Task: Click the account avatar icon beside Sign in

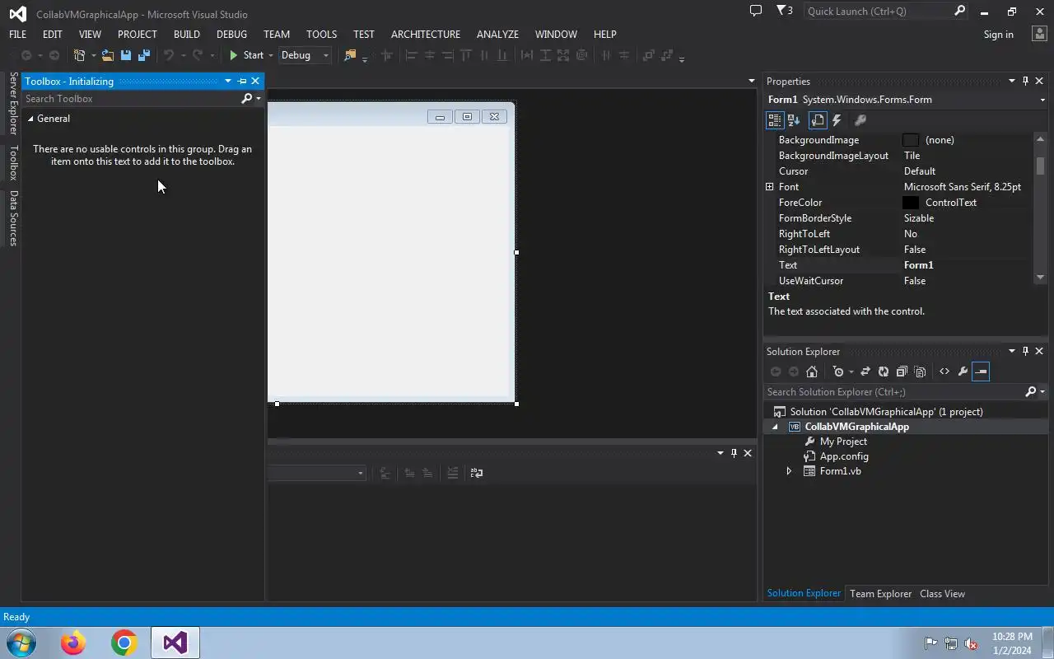Action: (x=1038, y=34)
